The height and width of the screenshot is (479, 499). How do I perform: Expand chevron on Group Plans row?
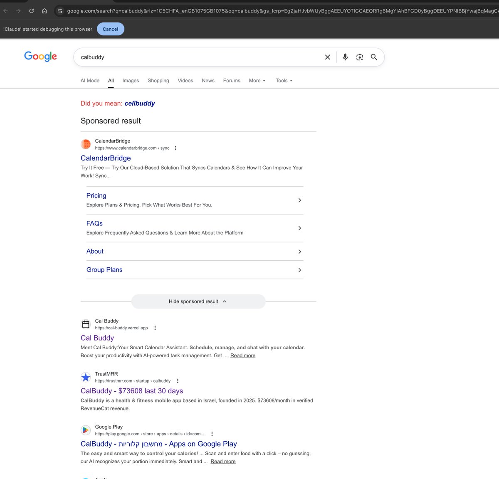pos(299,270)
